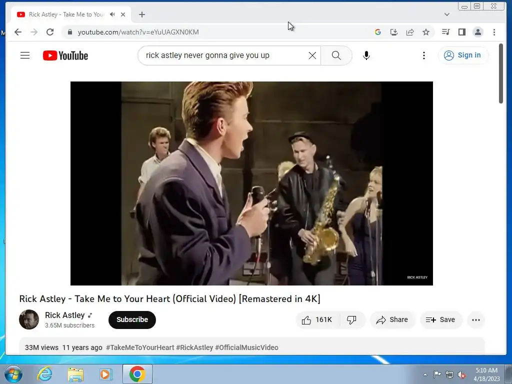Click the video player to pause
This screenshot has height=384, width=512.
pyautogui.click(x=251, y=183)
